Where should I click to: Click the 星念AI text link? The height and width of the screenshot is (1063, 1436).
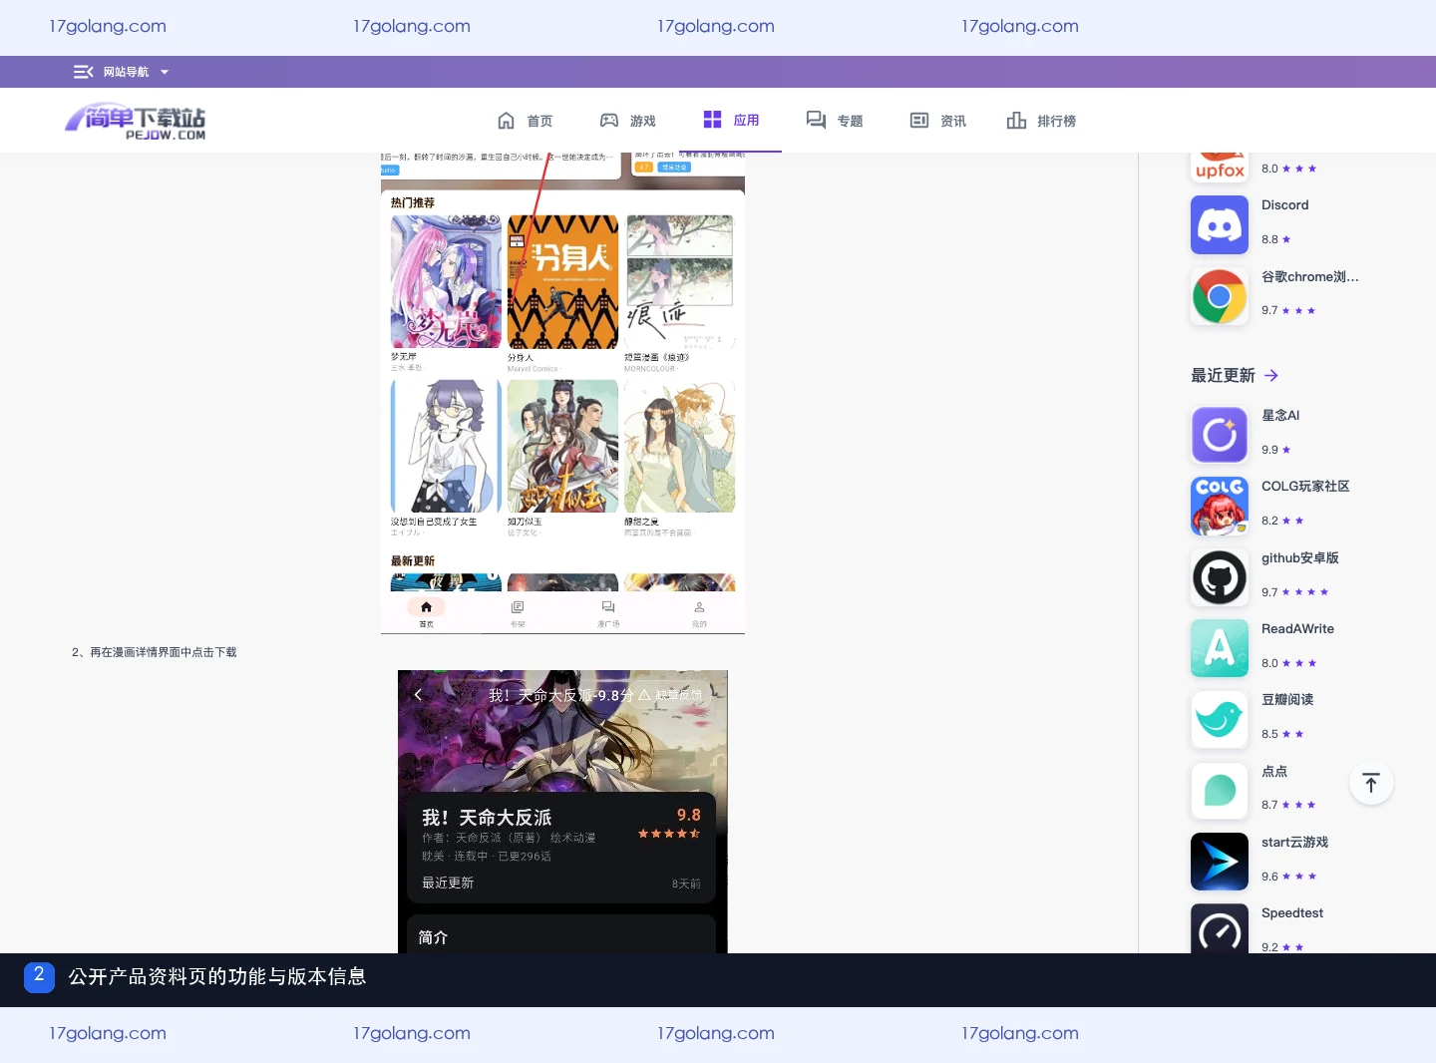1280,416
